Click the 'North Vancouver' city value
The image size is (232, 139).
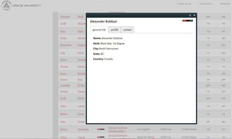click(x=109, y=48)
